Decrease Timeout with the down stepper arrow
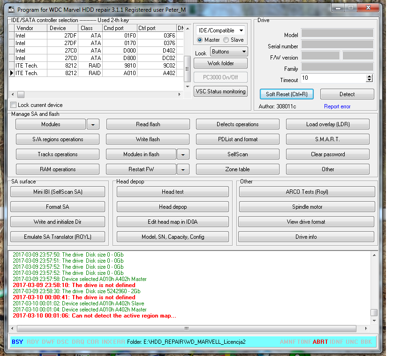408x356 pixels. pyautogui.click(x=369, y=80)
